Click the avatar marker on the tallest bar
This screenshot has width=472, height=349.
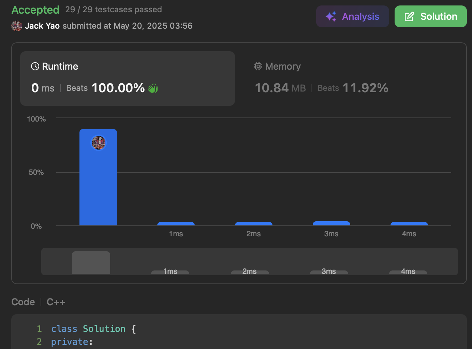tap(99, 143)
